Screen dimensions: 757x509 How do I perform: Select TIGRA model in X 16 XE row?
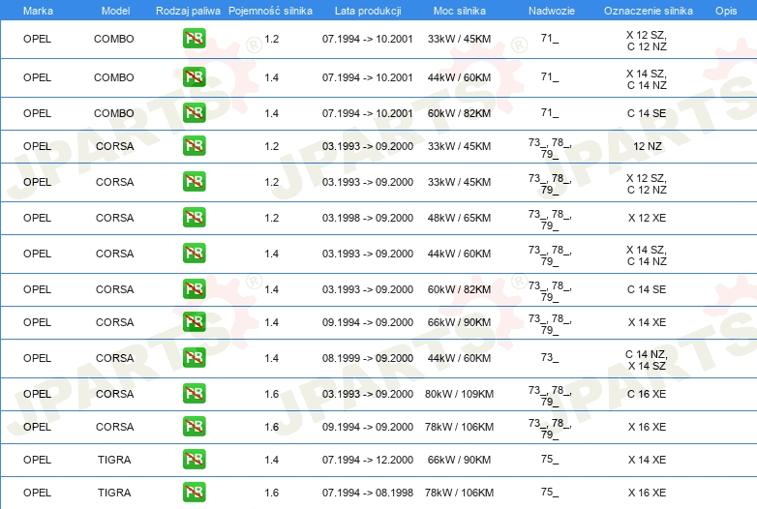click(114, 493)
